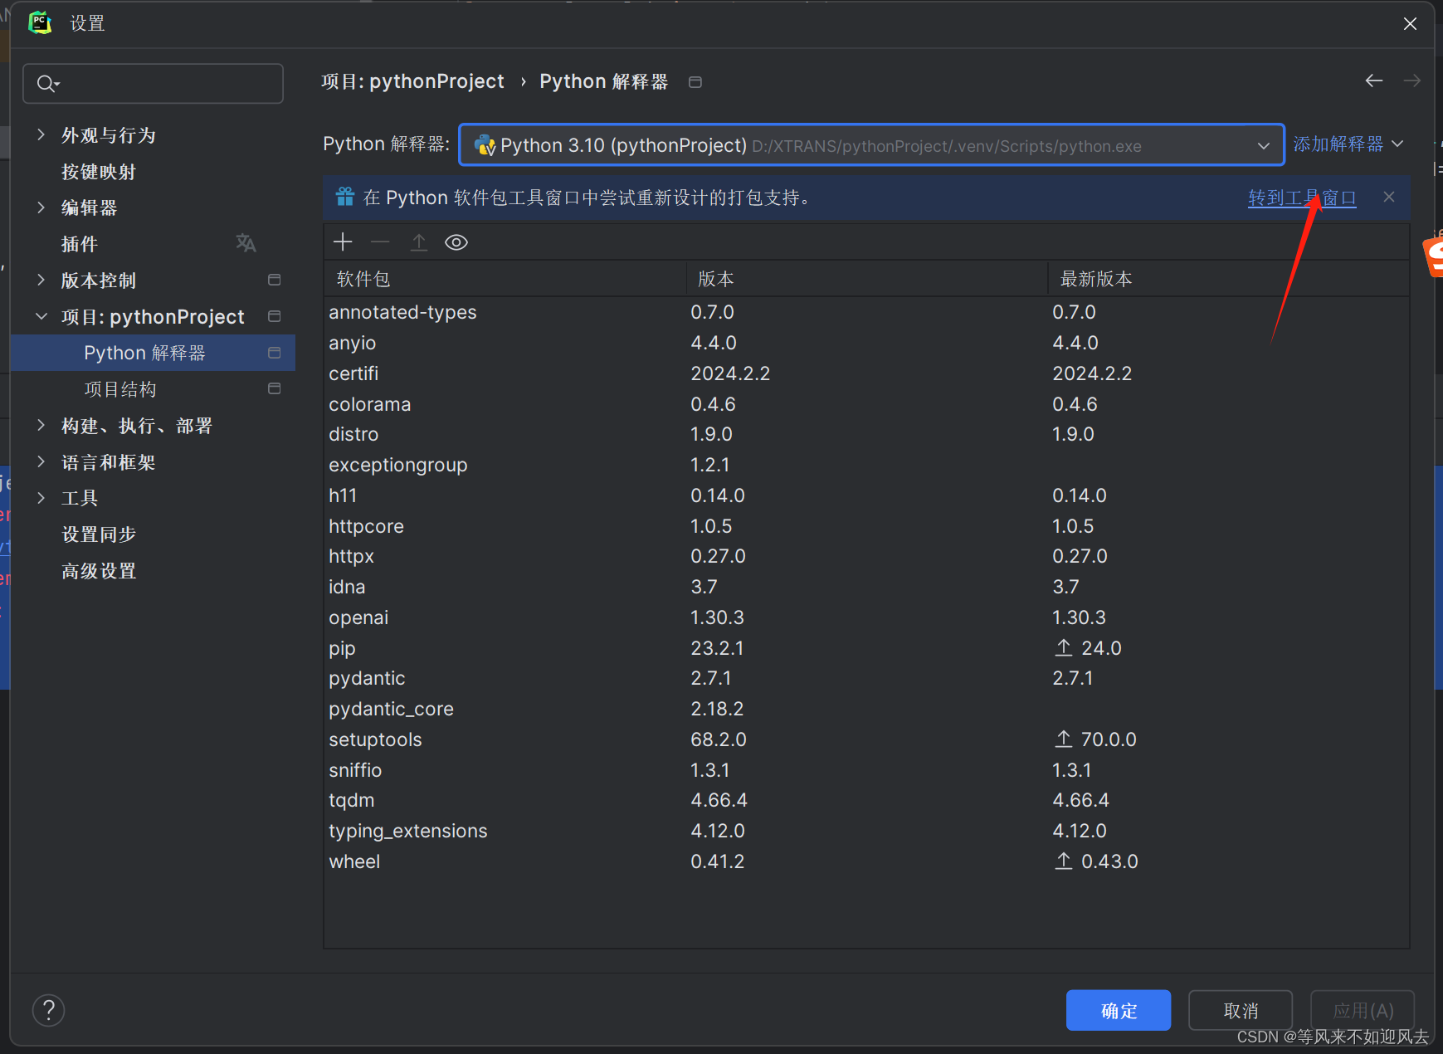Select the colorama package row
The image size is (1443, 1054).
[866, 404]
